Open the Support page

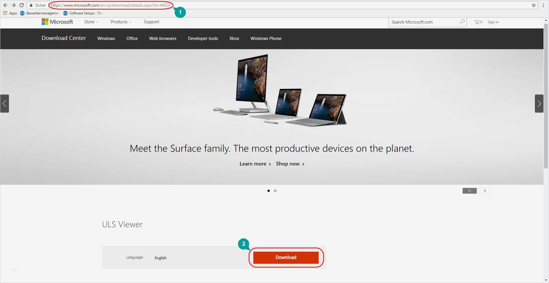[x=151, y=22]
